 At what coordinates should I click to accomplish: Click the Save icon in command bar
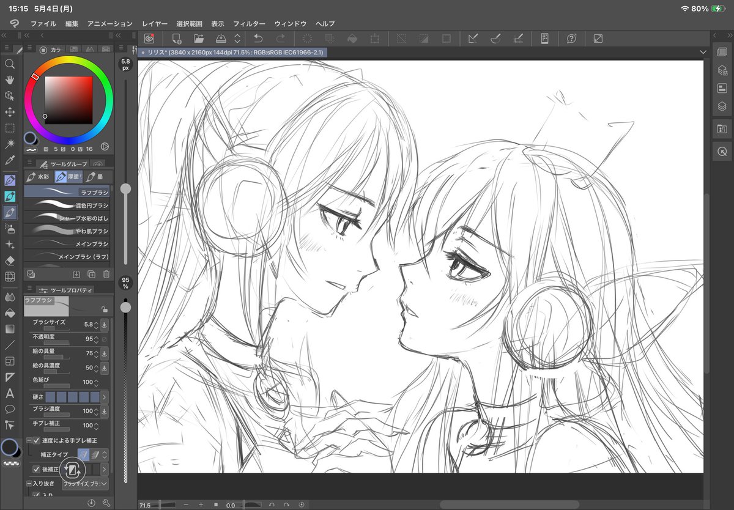[221, 39]
